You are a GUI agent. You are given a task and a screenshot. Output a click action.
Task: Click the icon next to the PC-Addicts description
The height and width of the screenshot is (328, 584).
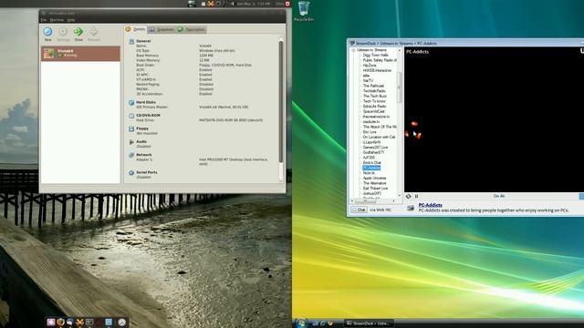point(411,209)
